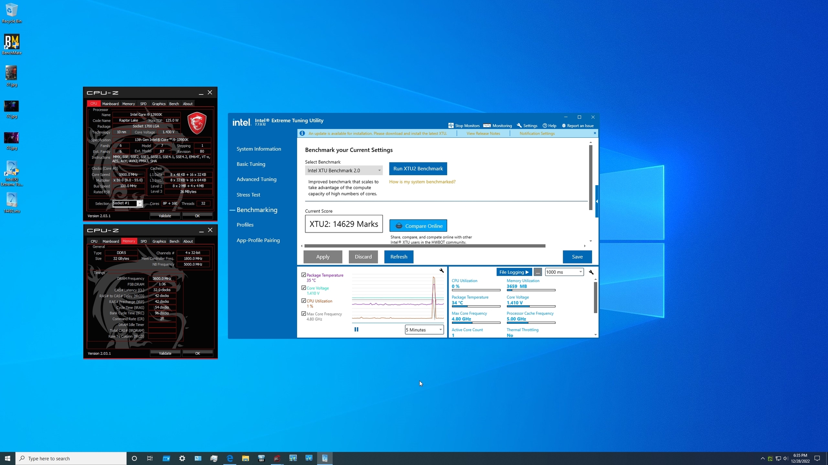Open Task View on the taskbar
Screen dimensions: 828x465
click(150, 459)
